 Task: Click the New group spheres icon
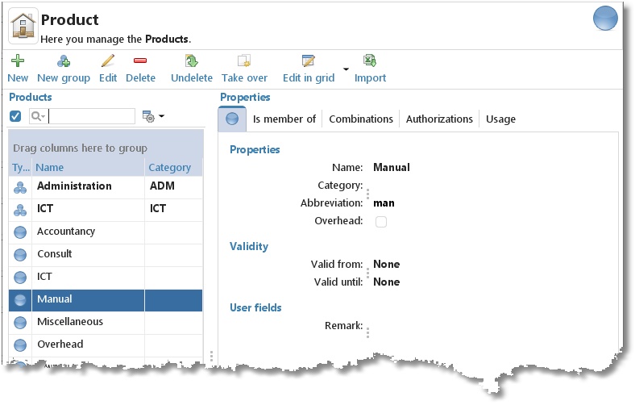64,61
